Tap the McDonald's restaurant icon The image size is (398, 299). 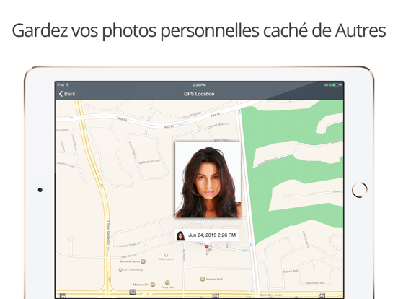[153, 285]
